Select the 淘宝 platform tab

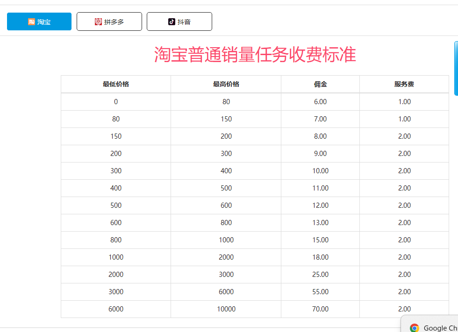(39, 21)
